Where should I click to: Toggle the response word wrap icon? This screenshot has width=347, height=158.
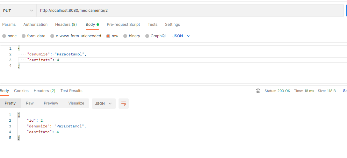[x=124, y=104]
